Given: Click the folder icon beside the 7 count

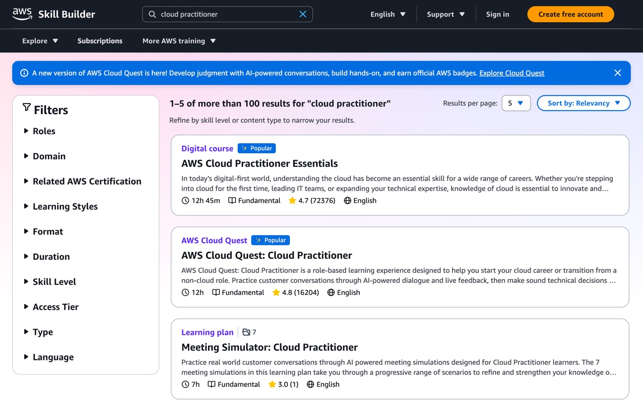Looking at the screenshot, I should point(246,332).
